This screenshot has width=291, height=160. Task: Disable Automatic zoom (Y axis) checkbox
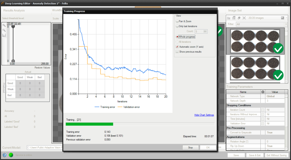pos(177,47)
